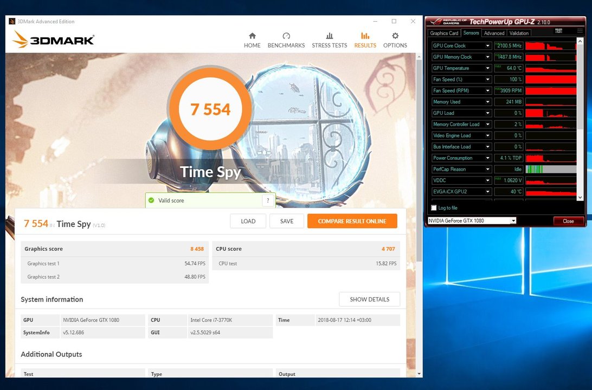Open GPU Temperature sensor dropdown
The height and width of the screenshot is (390, 592).
click(x=487, y=68)
